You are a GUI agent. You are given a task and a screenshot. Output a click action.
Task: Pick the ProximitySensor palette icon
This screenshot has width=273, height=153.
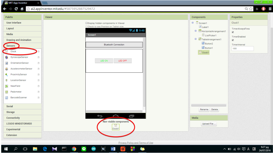coord(7,75)
